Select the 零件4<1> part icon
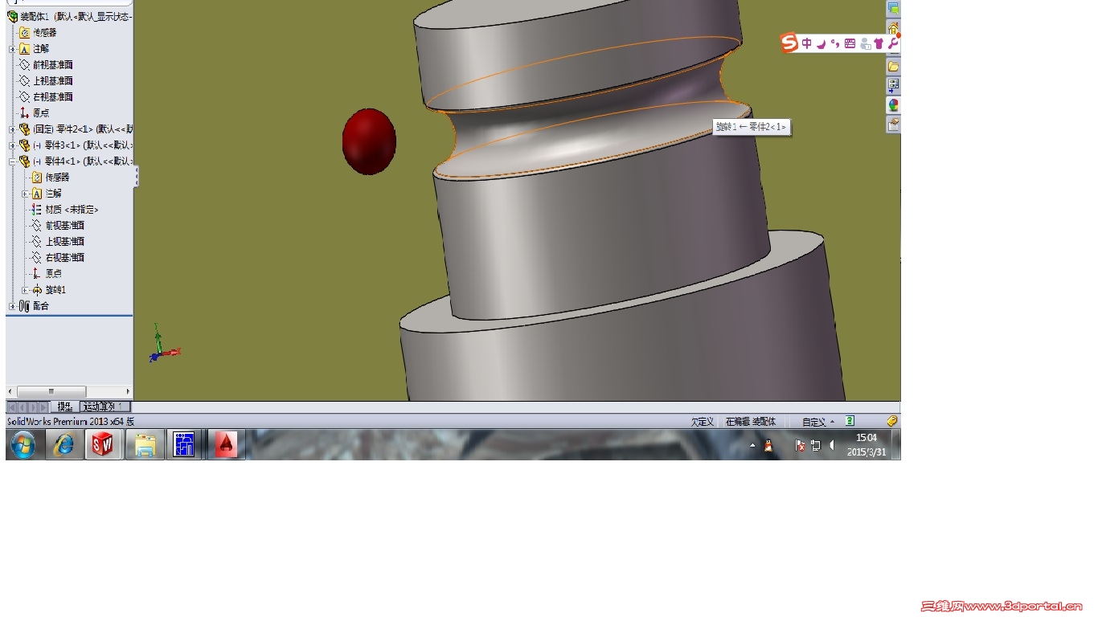Screen dimensions: 1098x617 24,161
